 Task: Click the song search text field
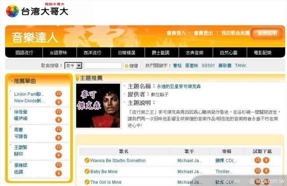[x=103, y=66]
